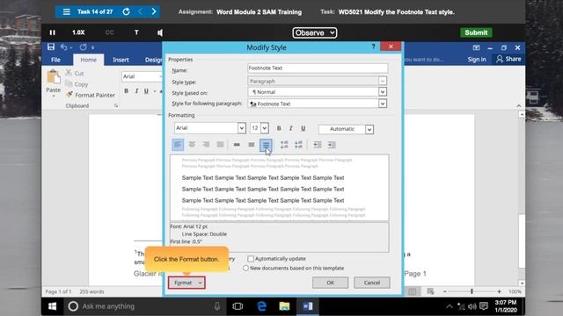This screenshot has height=316, width=563.
Task: Collapse the ribbon with the caret
Action: point(518,105)
